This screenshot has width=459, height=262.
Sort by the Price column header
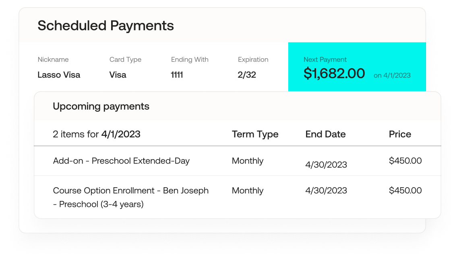(400, 134)
